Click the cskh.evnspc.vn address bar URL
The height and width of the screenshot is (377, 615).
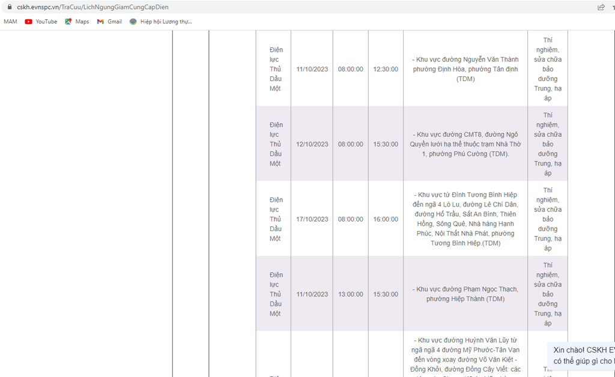tap(92, 7)
